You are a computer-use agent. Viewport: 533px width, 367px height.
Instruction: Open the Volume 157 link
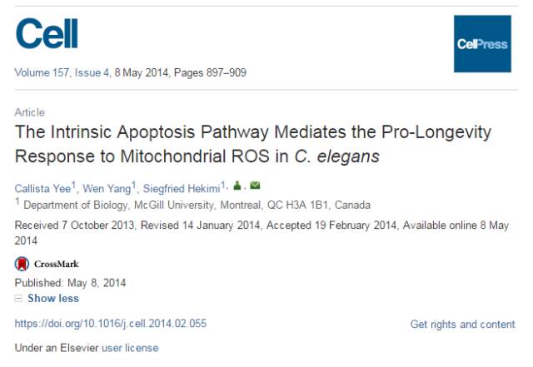coord(44,72)
